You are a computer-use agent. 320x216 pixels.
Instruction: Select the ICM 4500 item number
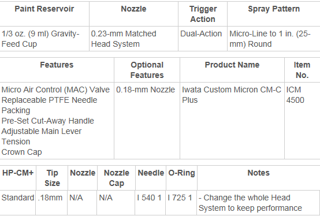[x=295, y=95]
